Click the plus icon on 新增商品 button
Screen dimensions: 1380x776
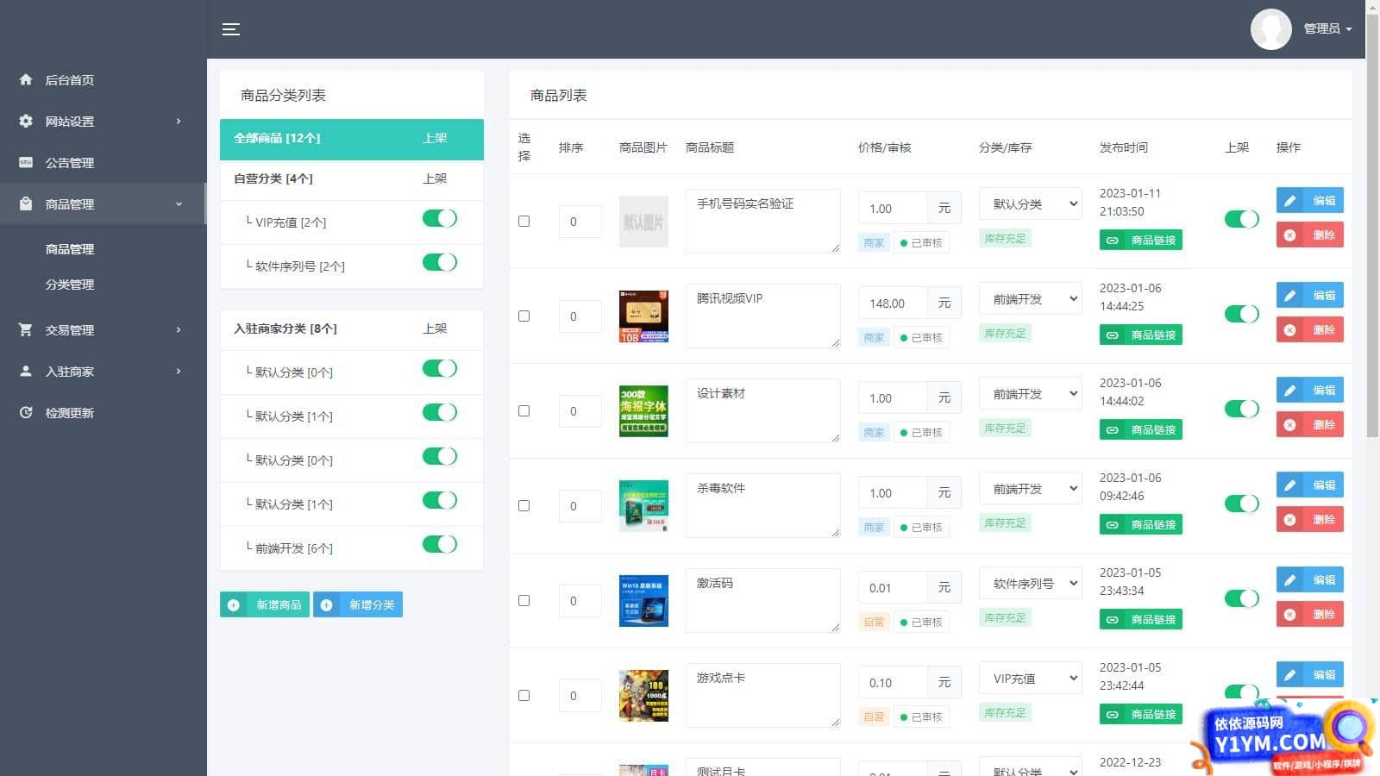coord(234,604)
